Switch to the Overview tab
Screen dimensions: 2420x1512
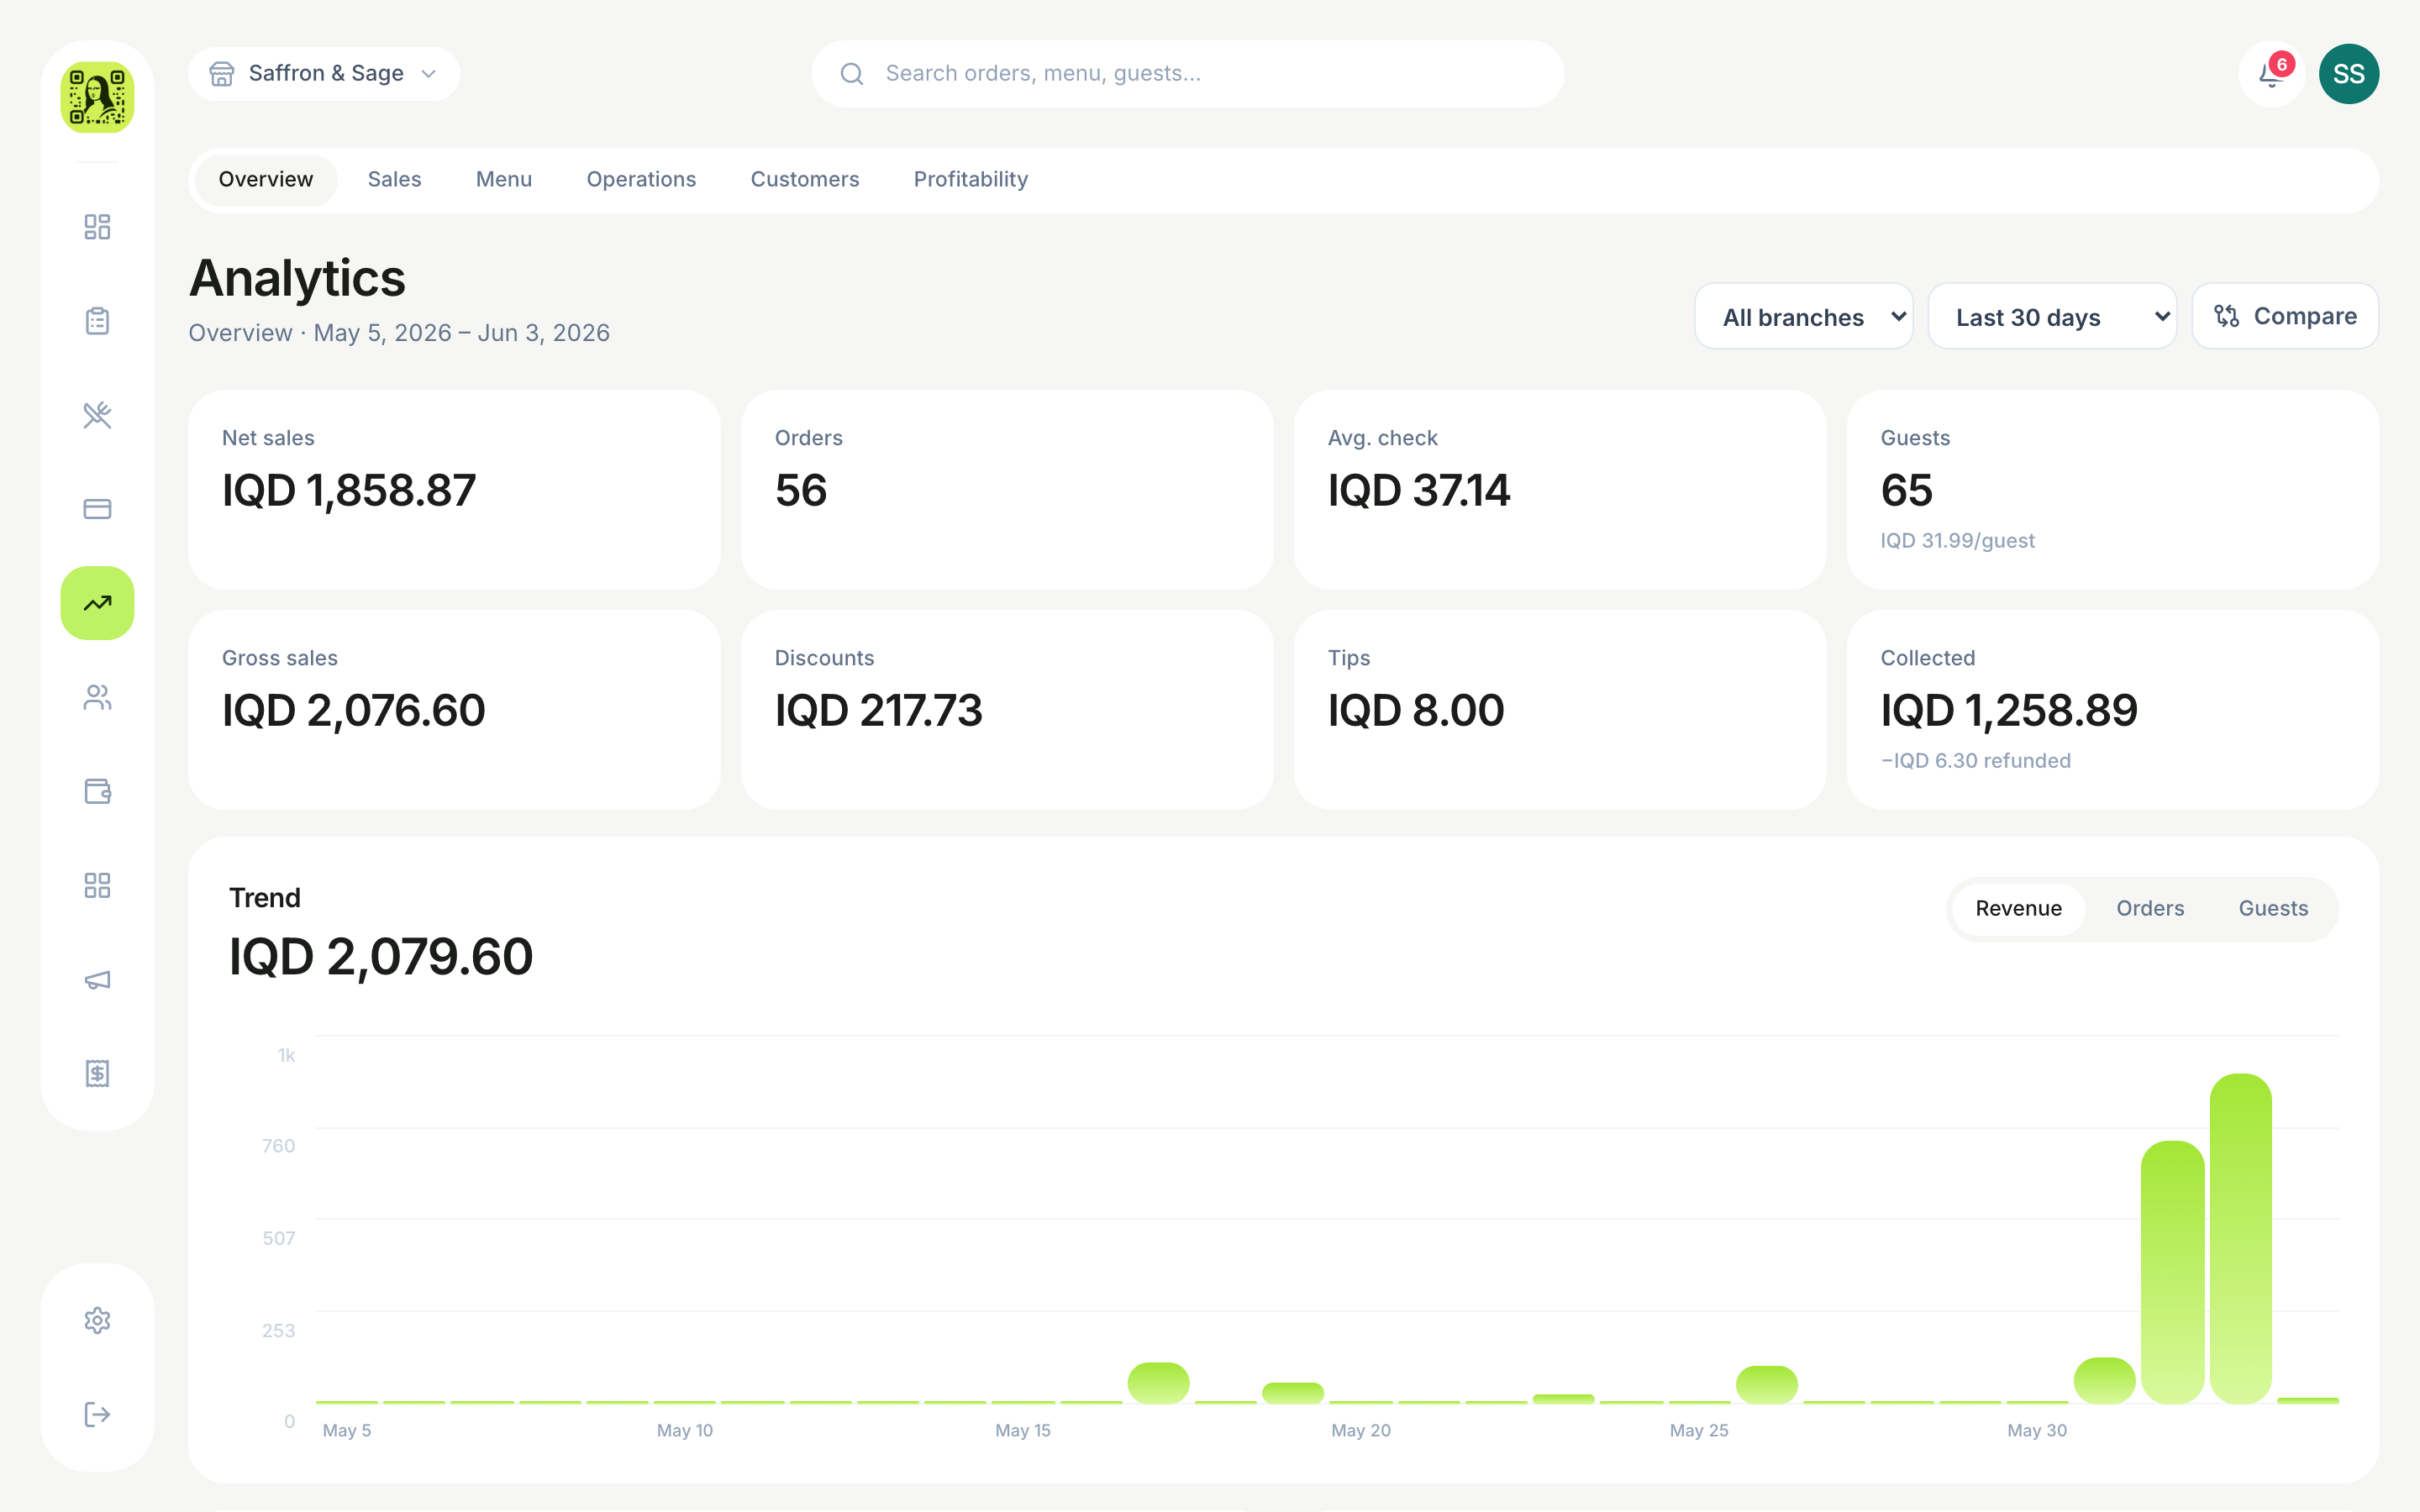tap(266, 180)
